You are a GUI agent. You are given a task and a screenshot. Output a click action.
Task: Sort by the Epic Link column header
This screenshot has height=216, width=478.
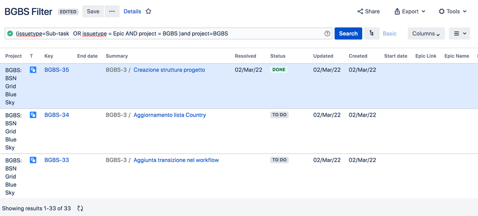[426, 56]
